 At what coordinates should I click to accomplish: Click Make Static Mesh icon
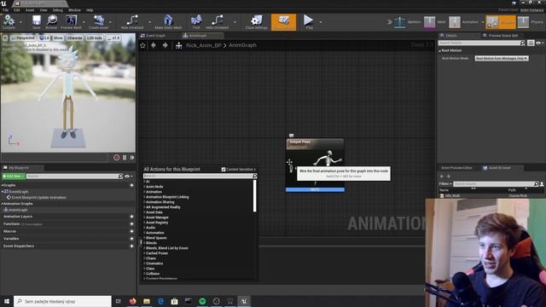(168, 22)
